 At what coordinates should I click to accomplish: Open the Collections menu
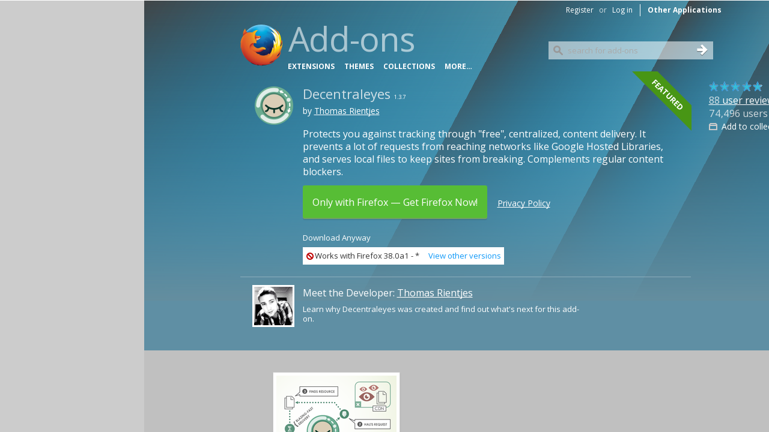[409, 67]
